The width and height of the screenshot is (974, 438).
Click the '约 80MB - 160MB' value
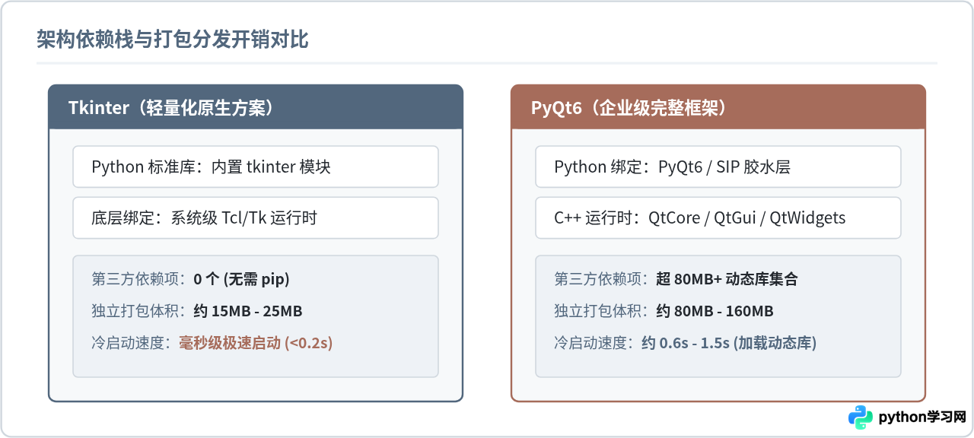(x=715, y=311)
